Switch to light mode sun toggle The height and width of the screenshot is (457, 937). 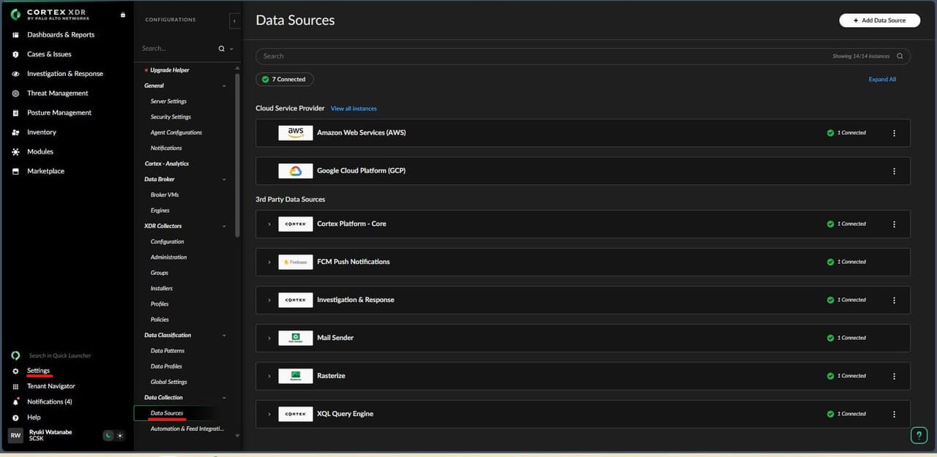pyautogui.click(x=120, y=436)
